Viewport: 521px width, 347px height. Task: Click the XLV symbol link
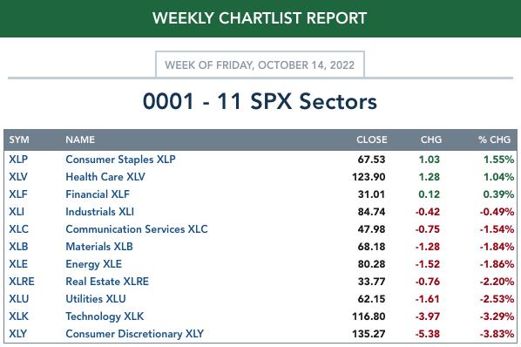click(18, 177)
